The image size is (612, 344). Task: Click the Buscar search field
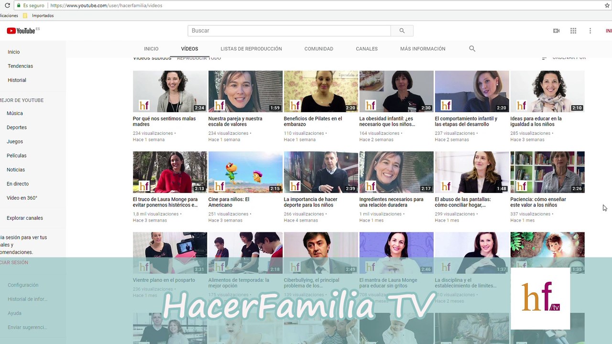(x=289, y=31)
